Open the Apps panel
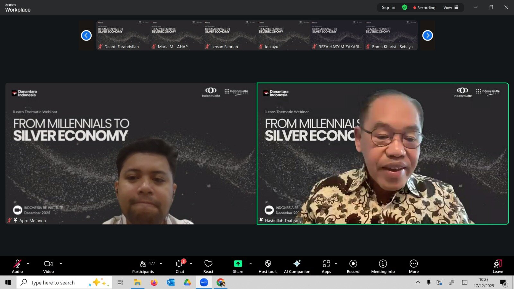The image size is (514, 289). [326, 266]
